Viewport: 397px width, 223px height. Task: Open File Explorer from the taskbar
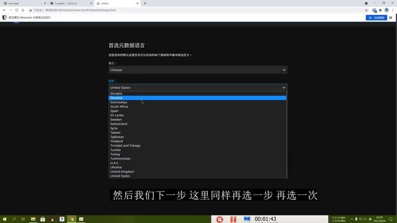pos(33,219)
